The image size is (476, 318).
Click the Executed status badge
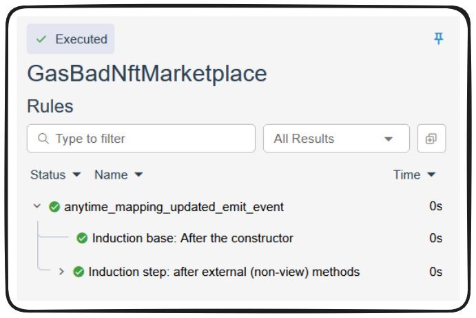tap(70, 39)
